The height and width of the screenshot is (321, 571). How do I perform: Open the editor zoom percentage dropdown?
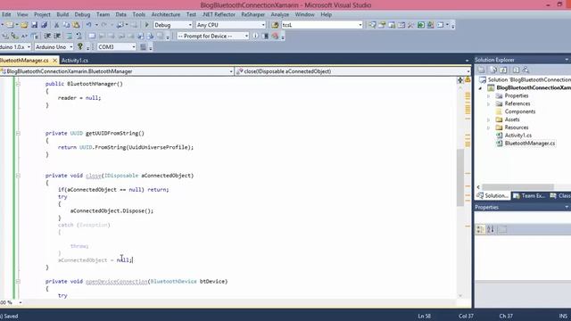click(x=21, y=302)
